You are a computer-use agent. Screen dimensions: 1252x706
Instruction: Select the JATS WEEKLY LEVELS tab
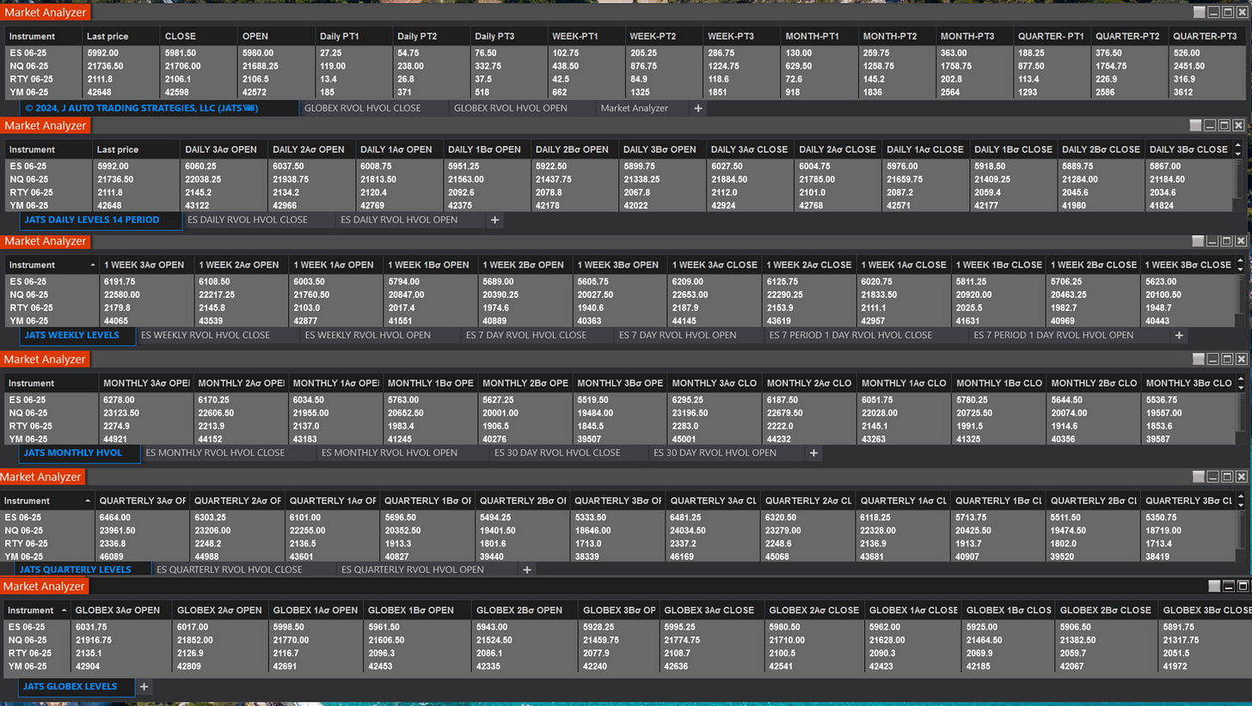(77, 335)
